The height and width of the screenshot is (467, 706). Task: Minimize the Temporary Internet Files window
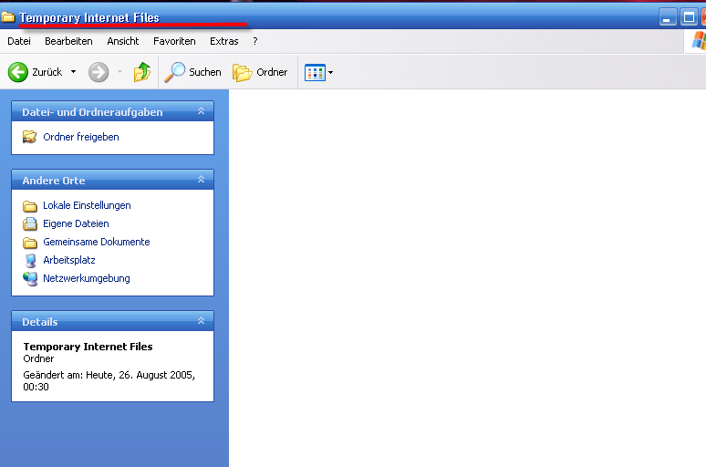[x=668, y=17]
